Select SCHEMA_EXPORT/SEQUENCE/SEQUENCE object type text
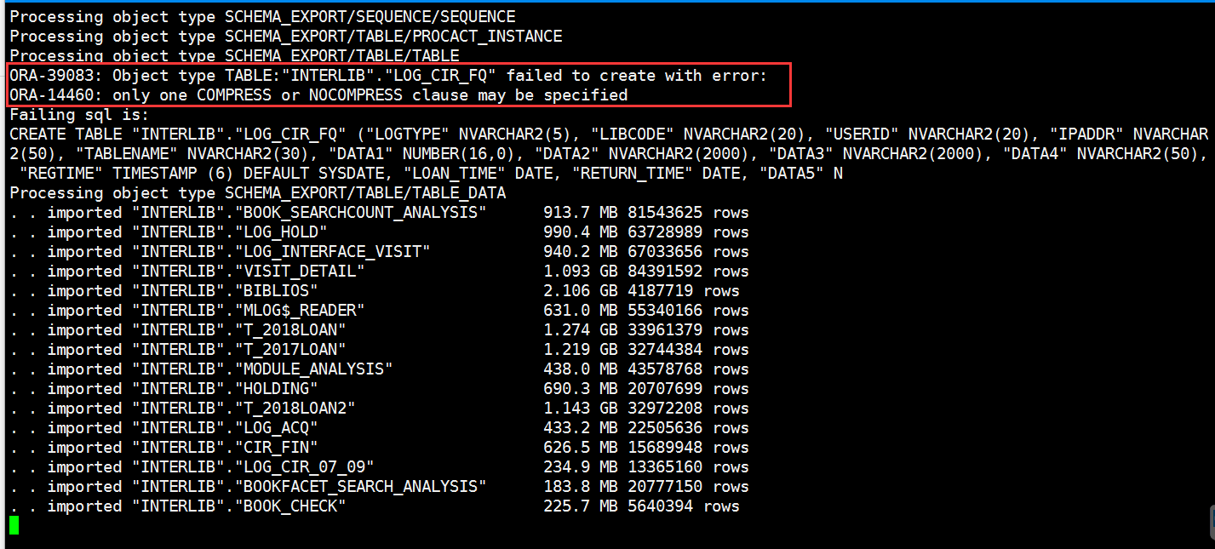Viewport: 1215px width, 549px height. [x=370, y=17]
